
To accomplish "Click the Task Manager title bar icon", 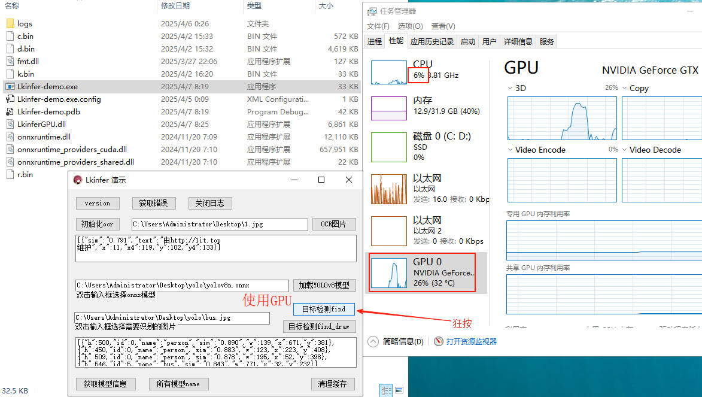I will pos(372,11).
